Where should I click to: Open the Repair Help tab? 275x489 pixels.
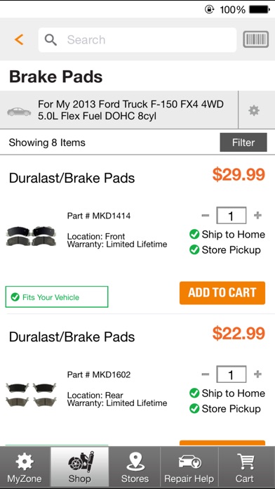[x=189, y=467]
